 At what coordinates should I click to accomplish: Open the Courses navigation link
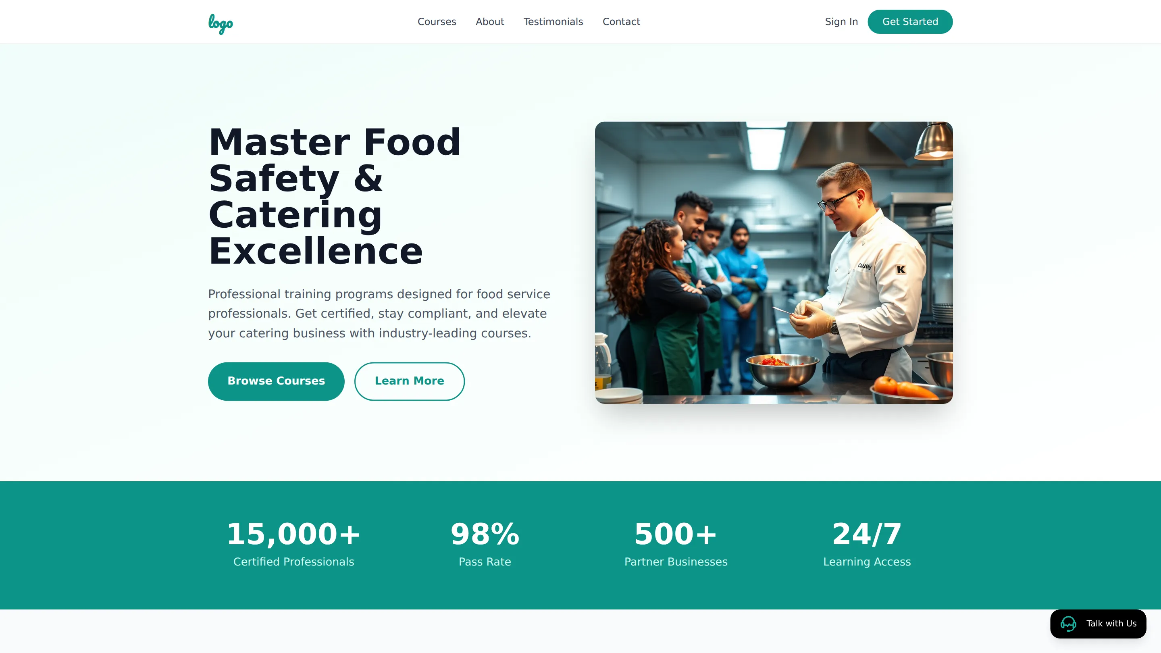pos(437,22)
